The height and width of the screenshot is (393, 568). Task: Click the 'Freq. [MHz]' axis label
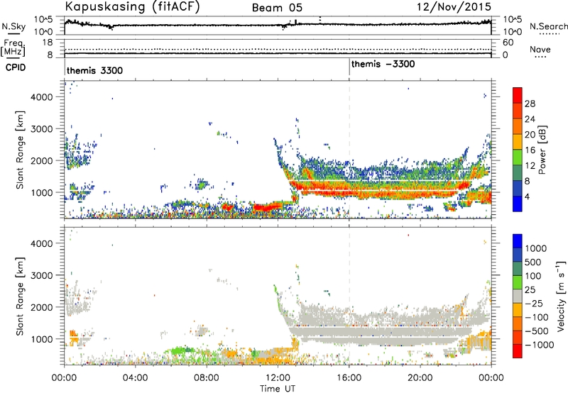click(x=13, y=48)
